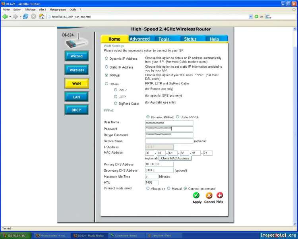Click the Service Name field
The height and width of the screenshot is (239, 298).
pos(169,141)
